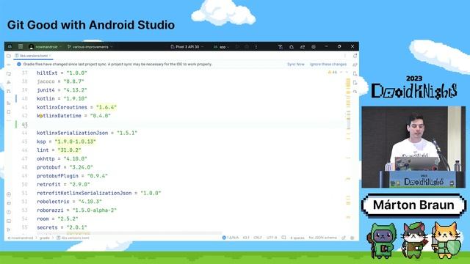Click the ksp "1.9.0-1.0.13" value
470x264 pixels.
pyautogui.click(x=75, y=142)
